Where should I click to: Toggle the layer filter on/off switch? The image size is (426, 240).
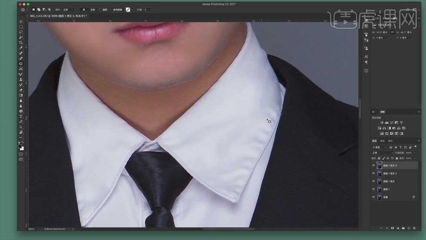415,147
